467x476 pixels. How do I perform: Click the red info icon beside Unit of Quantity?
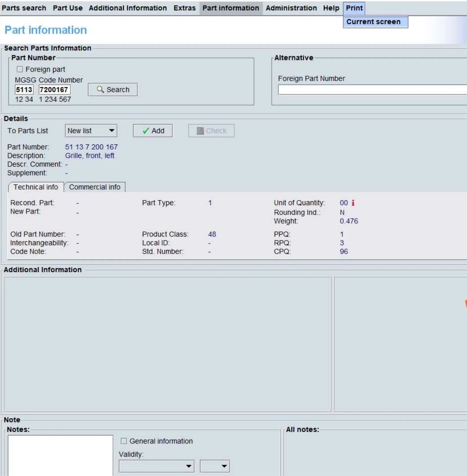pos(353,203)
